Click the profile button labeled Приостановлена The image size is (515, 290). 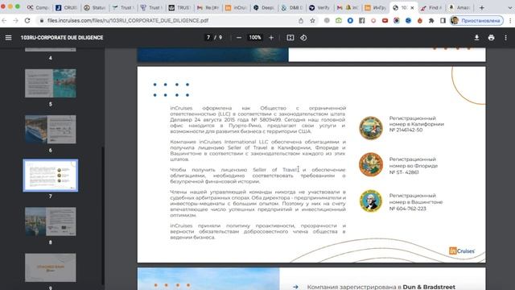476,20
